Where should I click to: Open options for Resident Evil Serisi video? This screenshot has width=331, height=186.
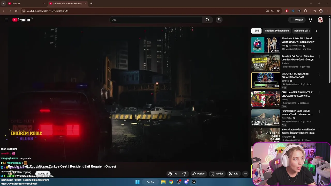pos(319,57)
